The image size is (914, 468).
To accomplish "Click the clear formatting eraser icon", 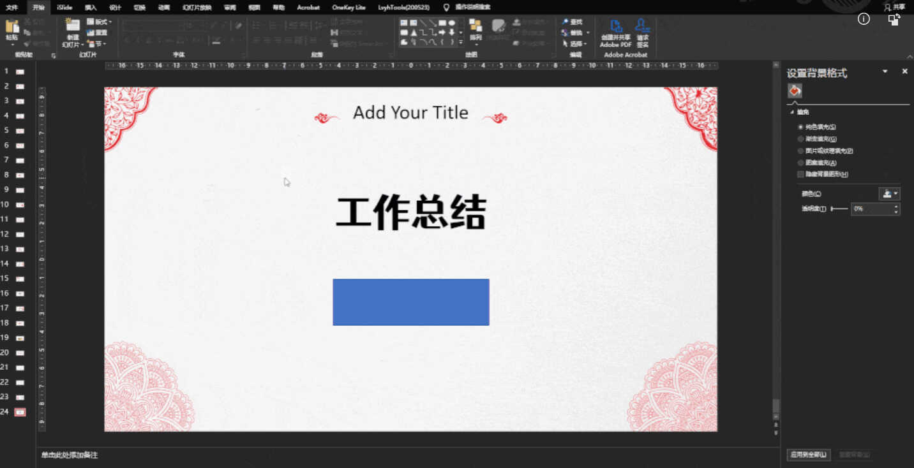I will coord(239,26).
